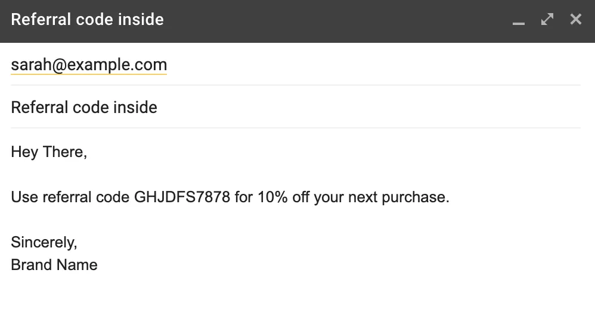Focus the subject field reading Referral code inside
Viewport: 595px width, 320px height.
tap(296, 107)
